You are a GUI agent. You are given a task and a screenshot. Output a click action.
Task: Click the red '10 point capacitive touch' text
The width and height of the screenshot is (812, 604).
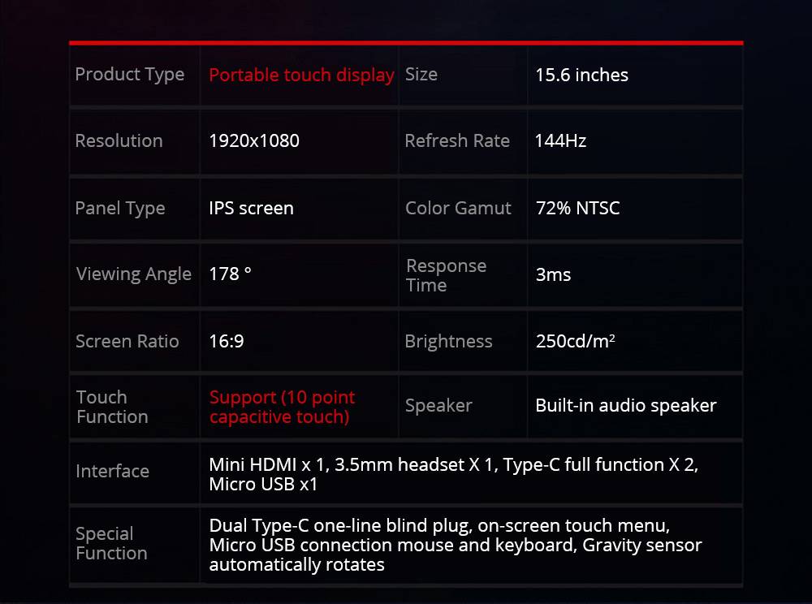tap(283, 407)
